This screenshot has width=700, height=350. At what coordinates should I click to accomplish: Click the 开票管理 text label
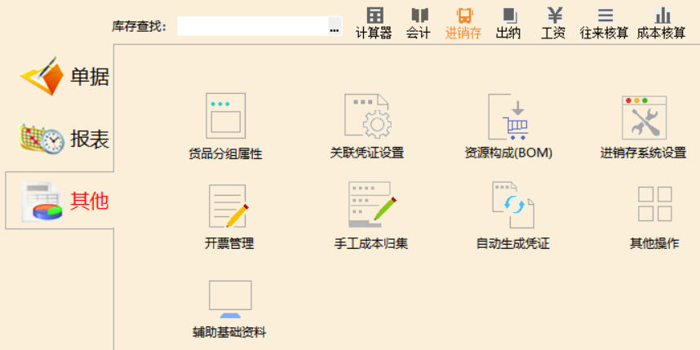tap(229, 243)
